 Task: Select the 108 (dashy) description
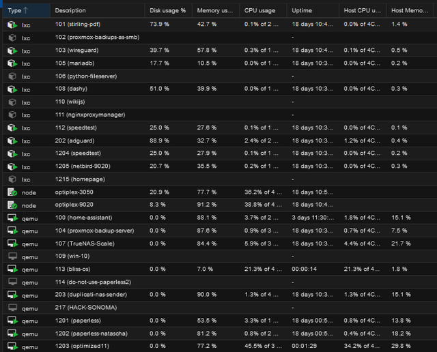(71, 89)
